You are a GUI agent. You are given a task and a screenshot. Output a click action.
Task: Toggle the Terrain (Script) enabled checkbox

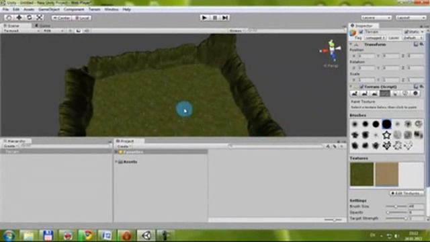pos(361,87)
